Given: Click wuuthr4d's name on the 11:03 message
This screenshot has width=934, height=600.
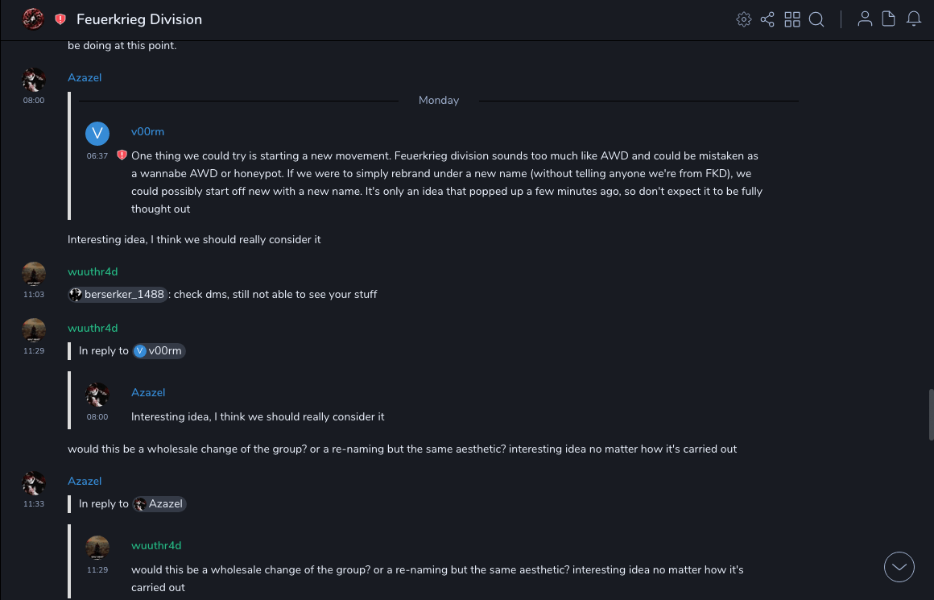Looking at the screenshot, I should pos(93,271).
